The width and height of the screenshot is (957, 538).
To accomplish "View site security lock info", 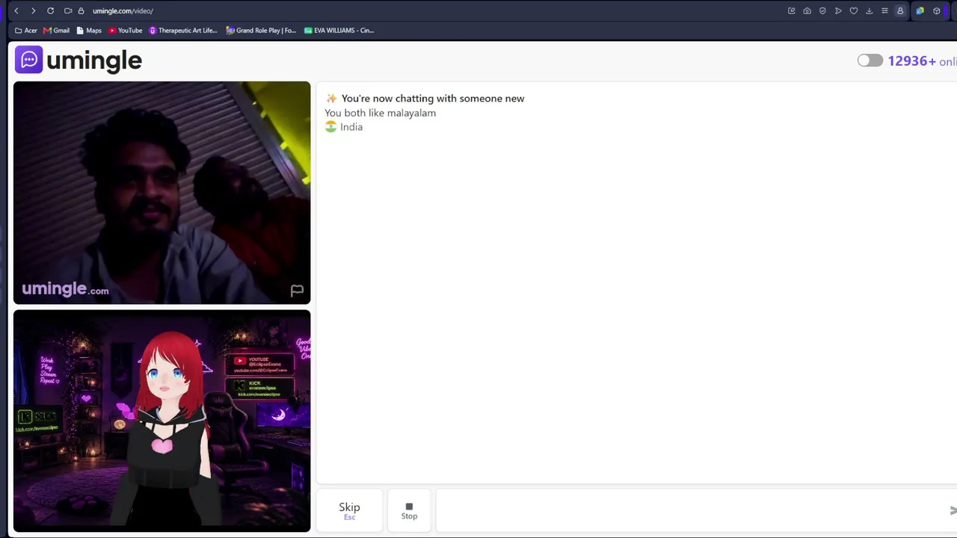I will (81, 10).
